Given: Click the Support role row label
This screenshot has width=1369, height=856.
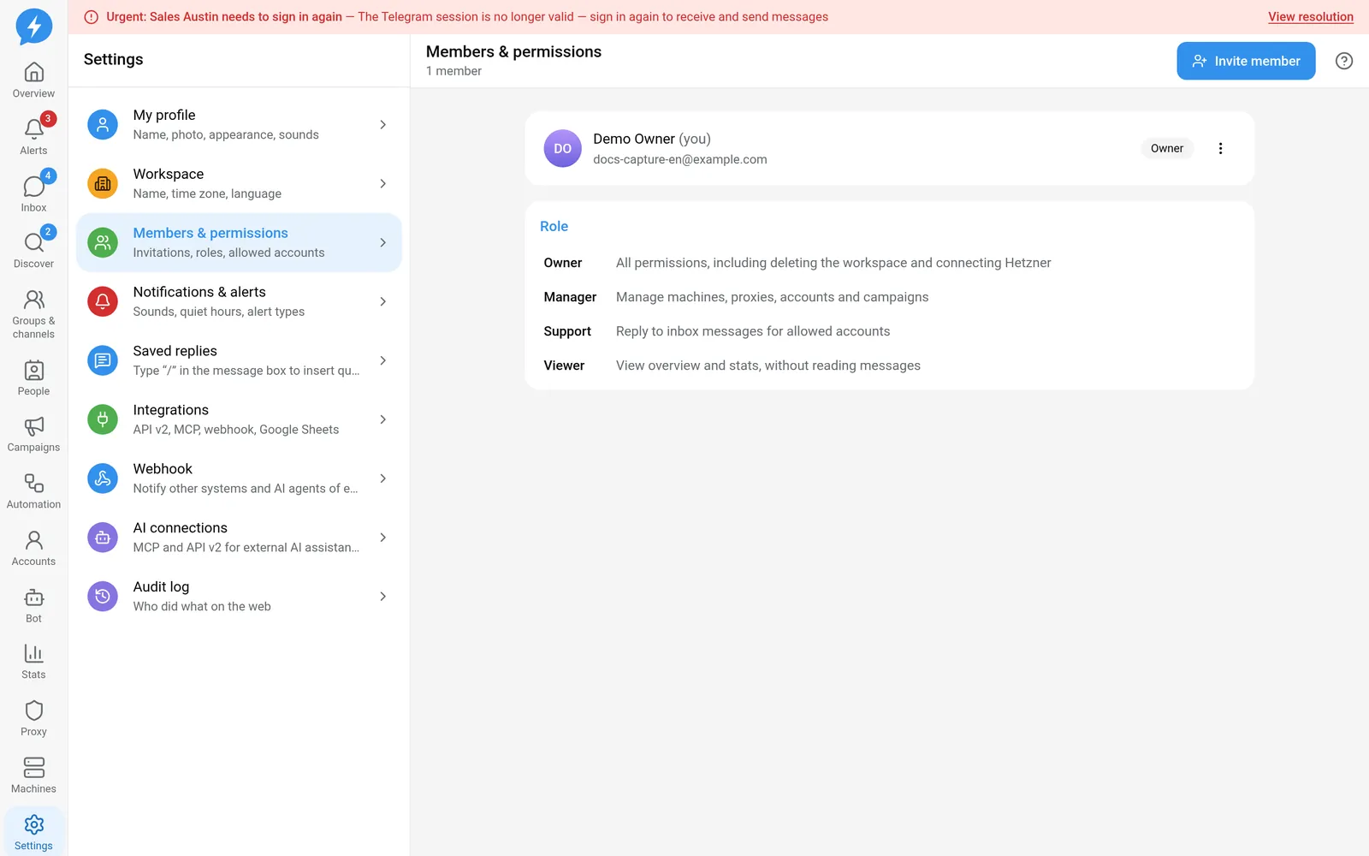Looking at the screenshot, I should (x=567, y=331).
